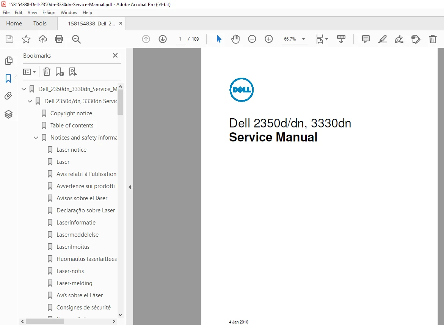
Task: Open the Laserilmoitus bookmark
Action: [x=73, y=247]
